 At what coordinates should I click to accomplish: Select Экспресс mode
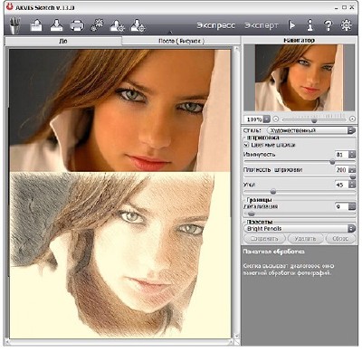216,25
